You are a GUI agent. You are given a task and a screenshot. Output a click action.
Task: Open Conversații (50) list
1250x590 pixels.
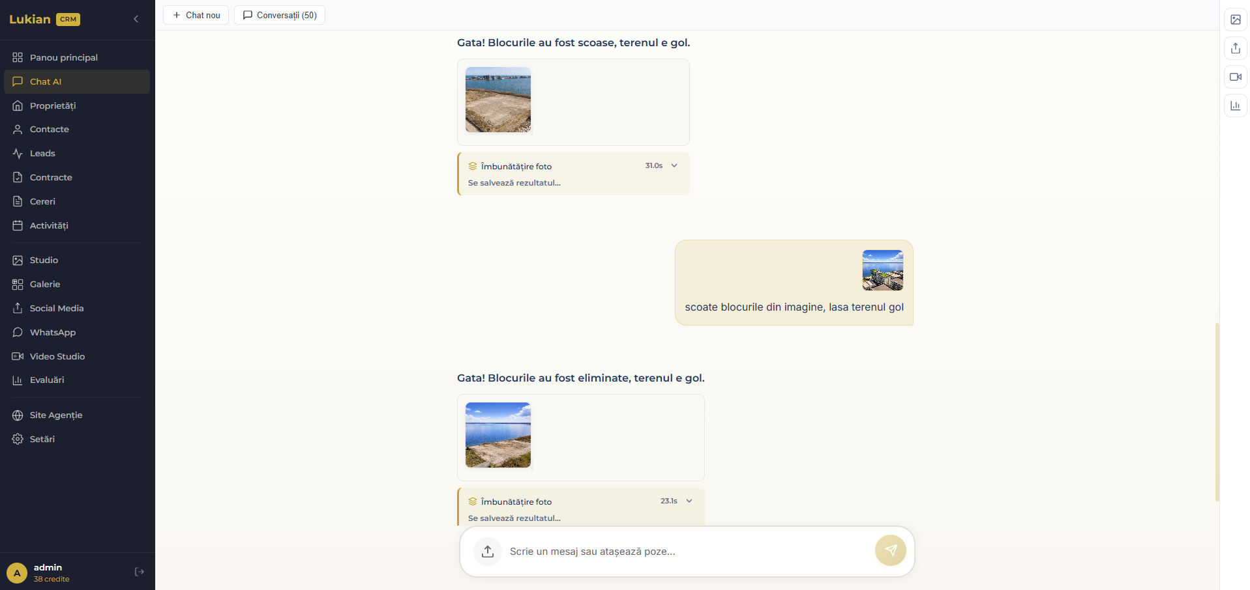click(x=280, y=15)
